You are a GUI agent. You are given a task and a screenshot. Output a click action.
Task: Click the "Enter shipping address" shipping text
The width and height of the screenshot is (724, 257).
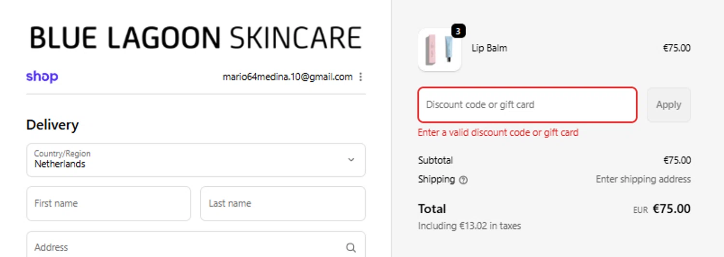point(643,180)
